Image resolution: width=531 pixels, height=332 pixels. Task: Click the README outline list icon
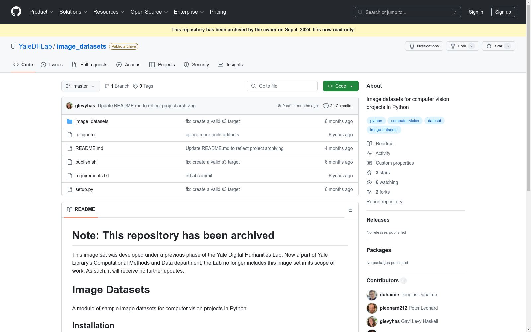350,210
